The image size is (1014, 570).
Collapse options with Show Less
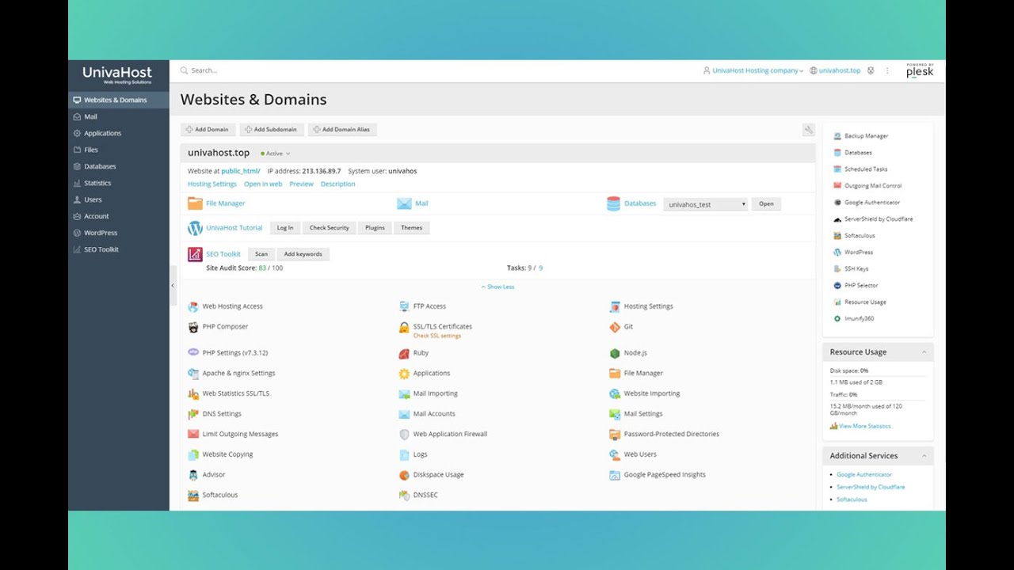(x=497, y=287)
